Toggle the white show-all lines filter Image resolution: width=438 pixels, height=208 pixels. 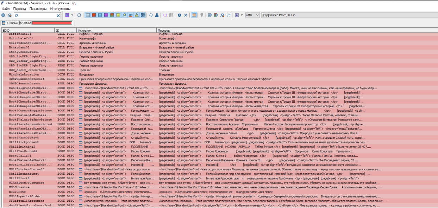click(88, 15)
